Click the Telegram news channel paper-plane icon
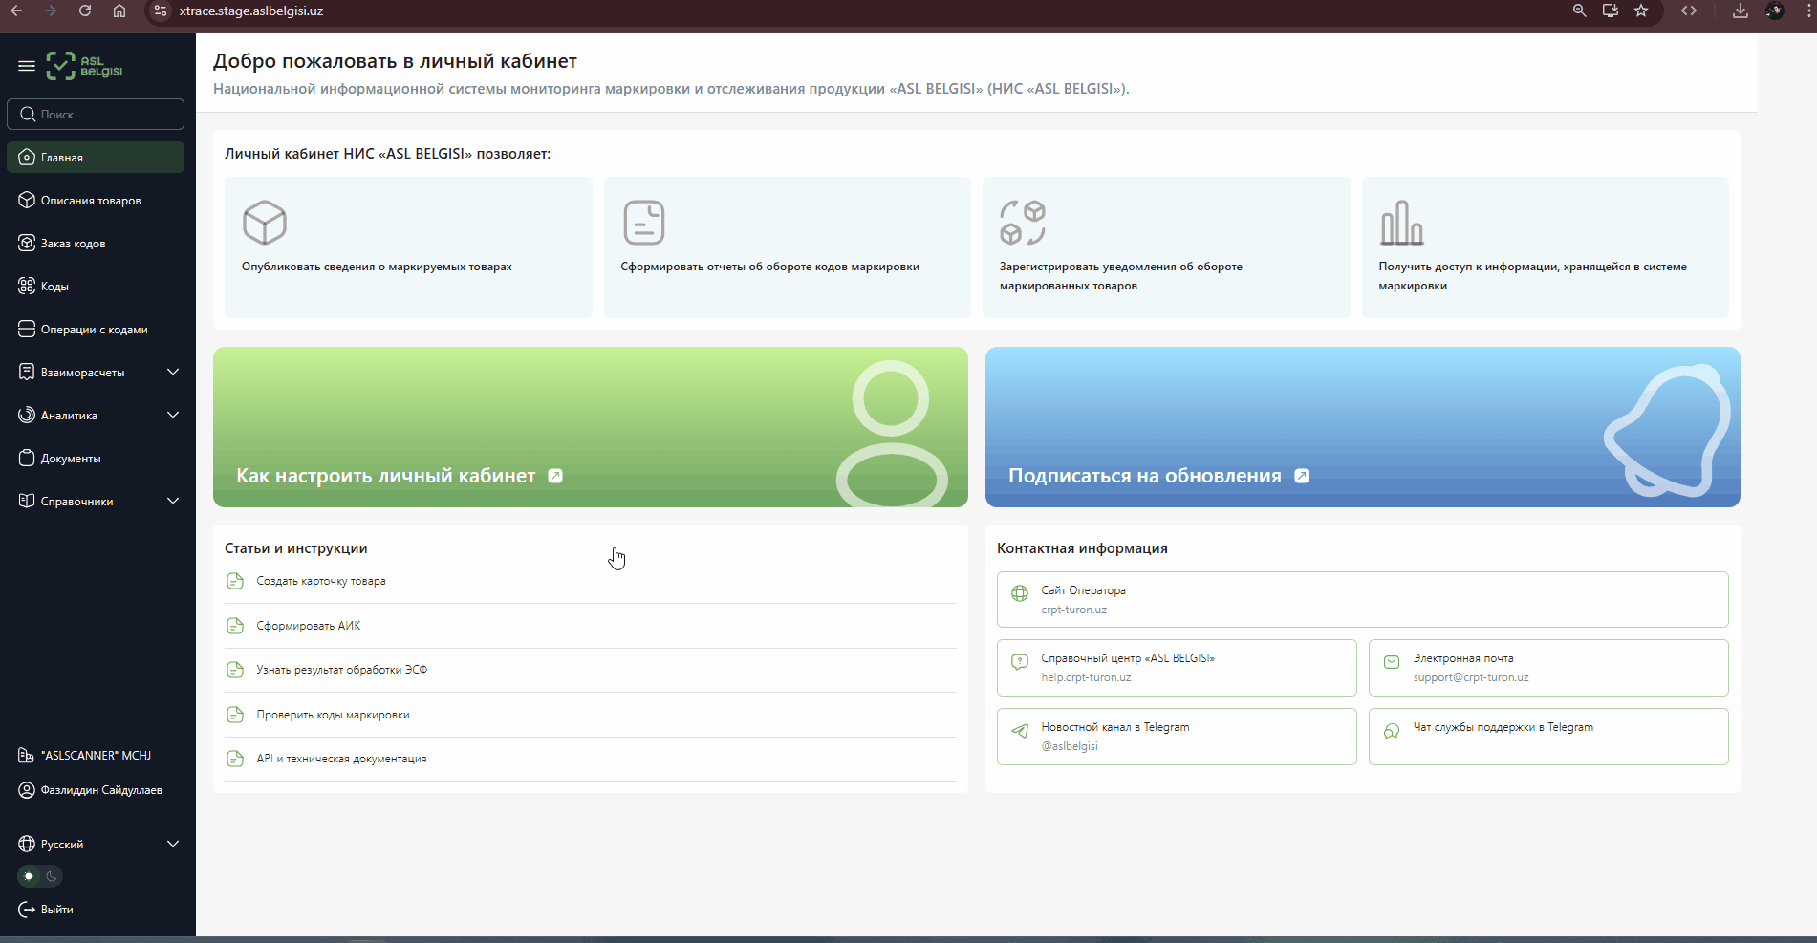This screenshot has height=943, width=1817. pyautogui.click(x=1020, y=731)
